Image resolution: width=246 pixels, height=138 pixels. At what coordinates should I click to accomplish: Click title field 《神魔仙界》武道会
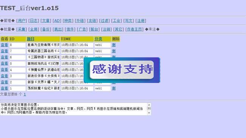click(43, 70)
